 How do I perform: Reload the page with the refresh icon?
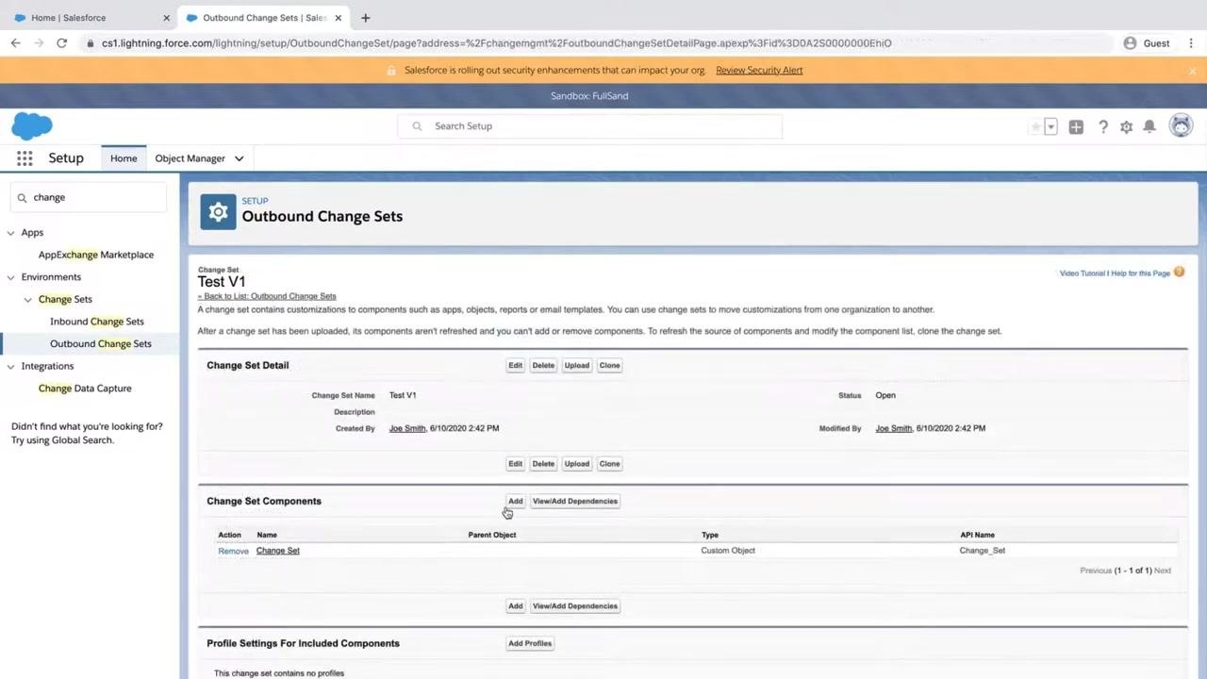pos(61,43)
